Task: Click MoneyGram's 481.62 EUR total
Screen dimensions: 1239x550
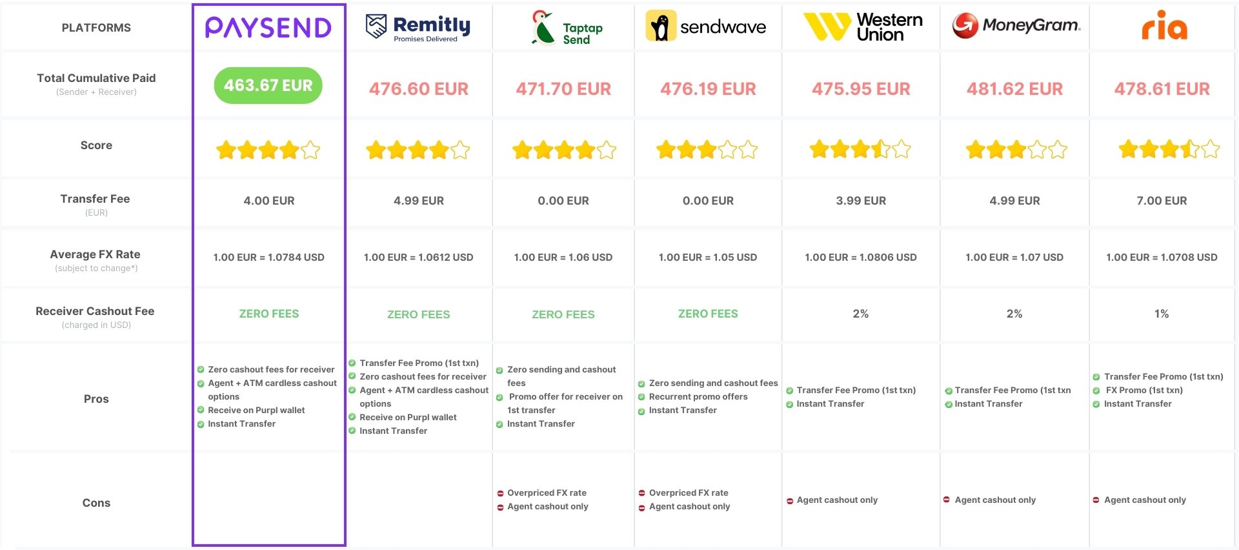Action: 1014,89
